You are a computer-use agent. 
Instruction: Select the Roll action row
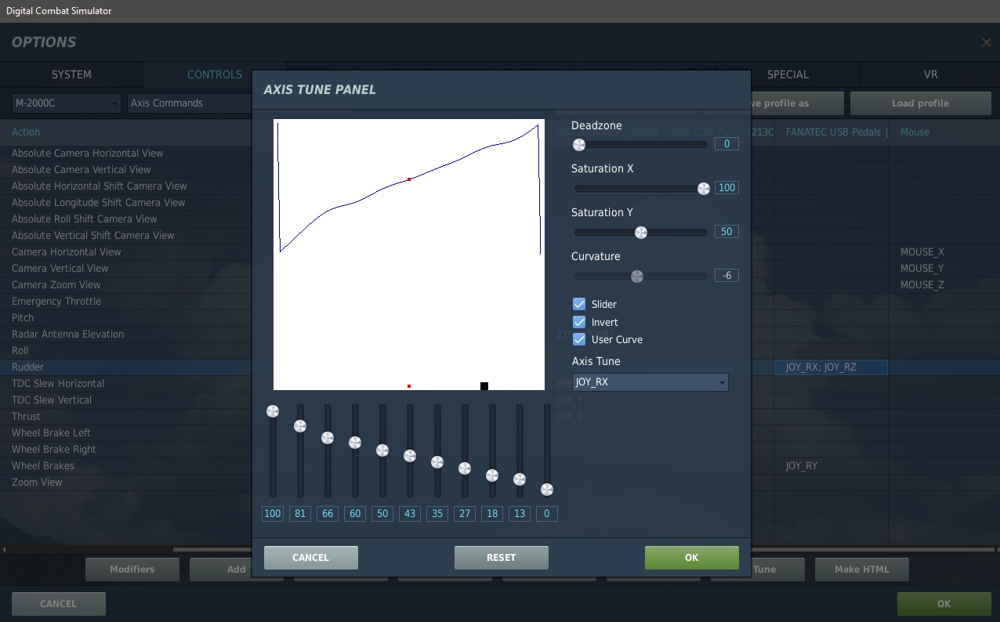point(125,350)
